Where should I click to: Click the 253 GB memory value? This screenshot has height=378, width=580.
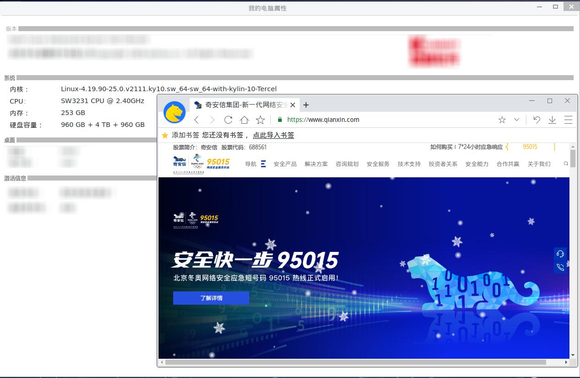pos(73,113)
